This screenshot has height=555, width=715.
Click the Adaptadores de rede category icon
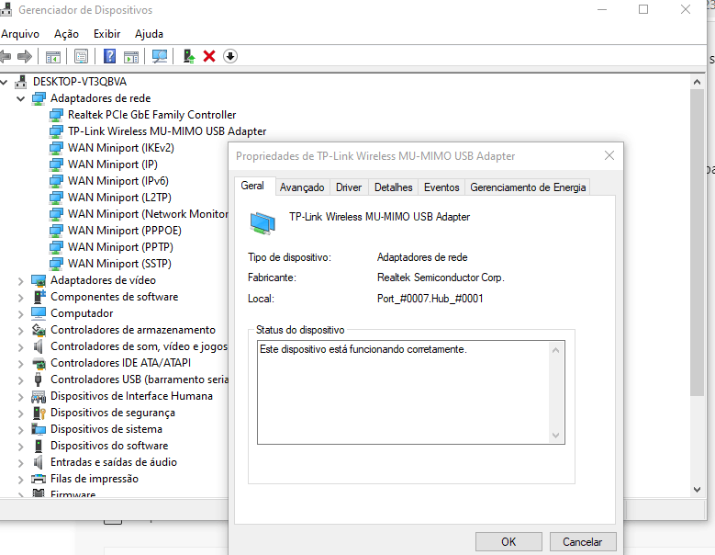pyautogui.click(x=39, y=98)
